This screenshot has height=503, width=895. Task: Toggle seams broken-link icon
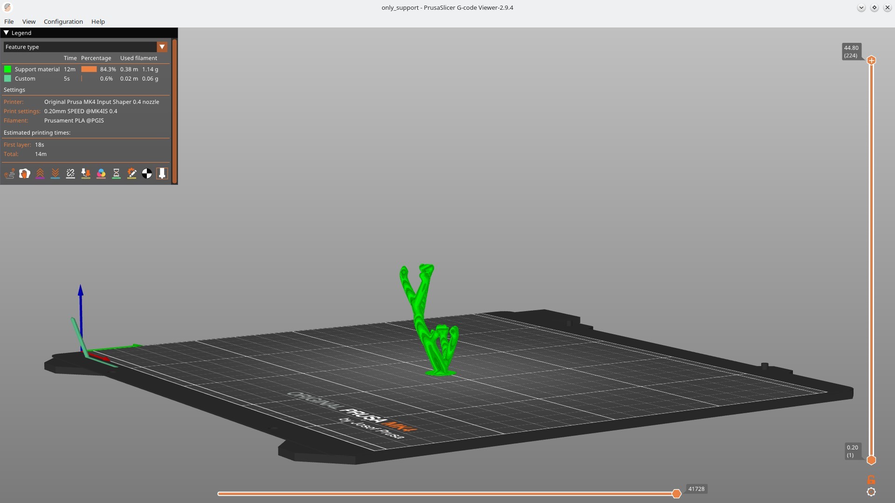point(70,174)
